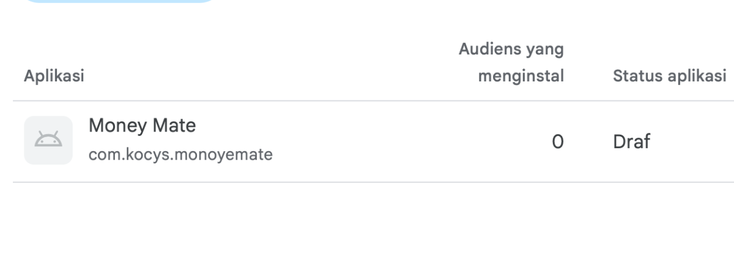Click empty white area below the table
The image size is (734, 273).
click(367, 228)
